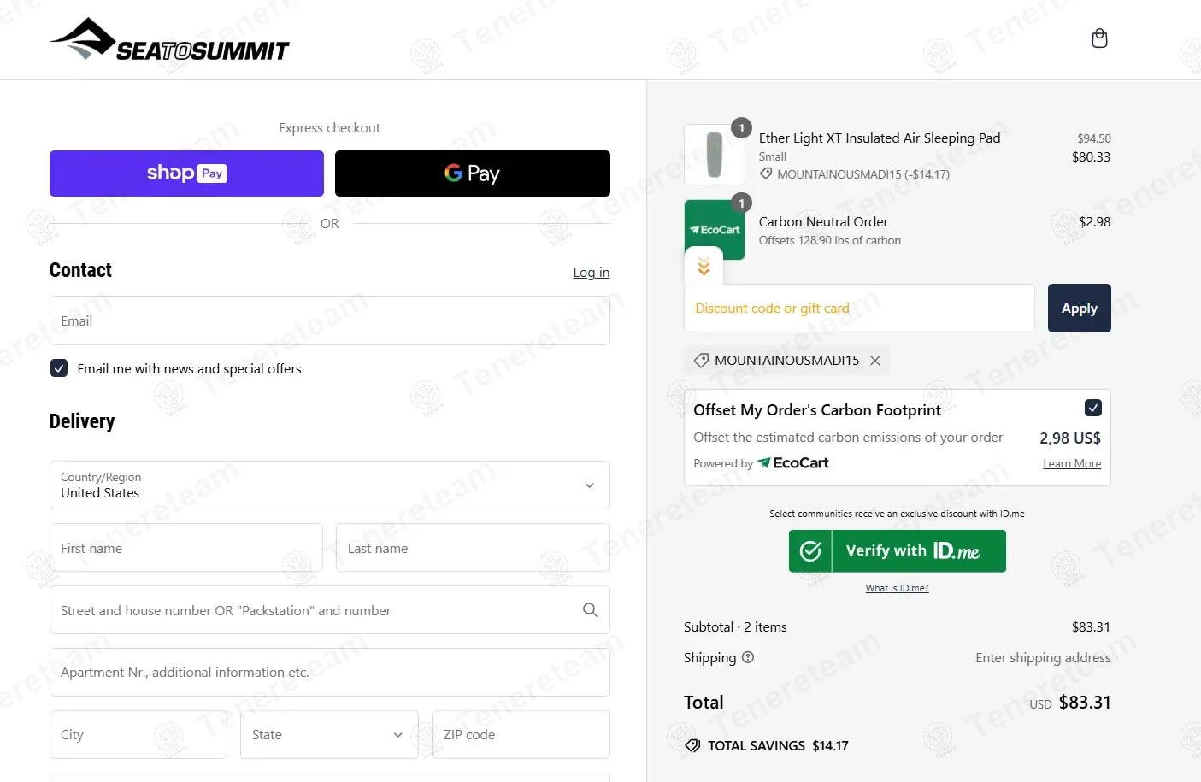Open the EcoCart Learn More link
The image size is (1201, 782).
[1072, 464]
